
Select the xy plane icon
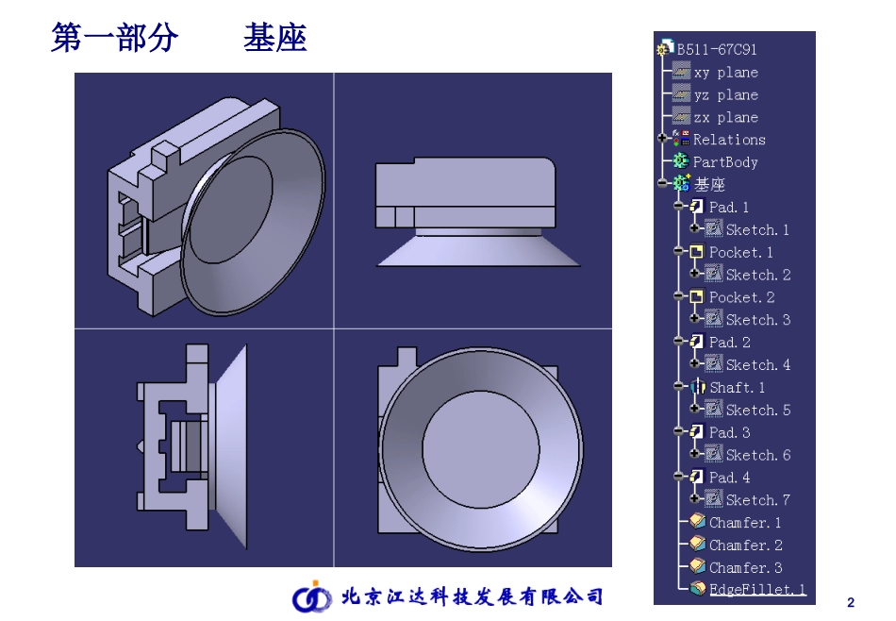[681, 72]
